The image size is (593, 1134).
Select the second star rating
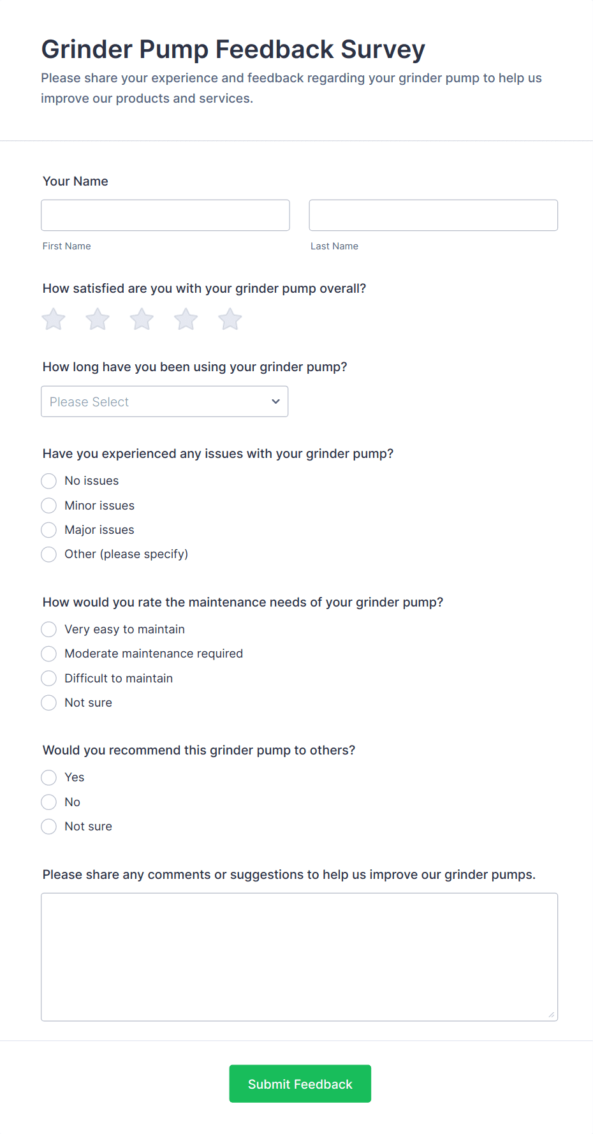(98, 319)
